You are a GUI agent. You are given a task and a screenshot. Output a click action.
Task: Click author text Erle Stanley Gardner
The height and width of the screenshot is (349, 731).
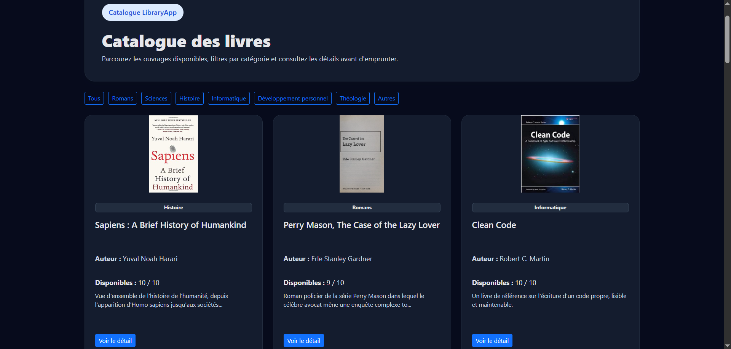[342, 259]
